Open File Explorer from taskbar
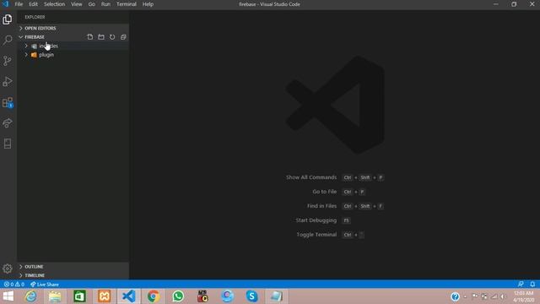 click(x=55, y=296)
